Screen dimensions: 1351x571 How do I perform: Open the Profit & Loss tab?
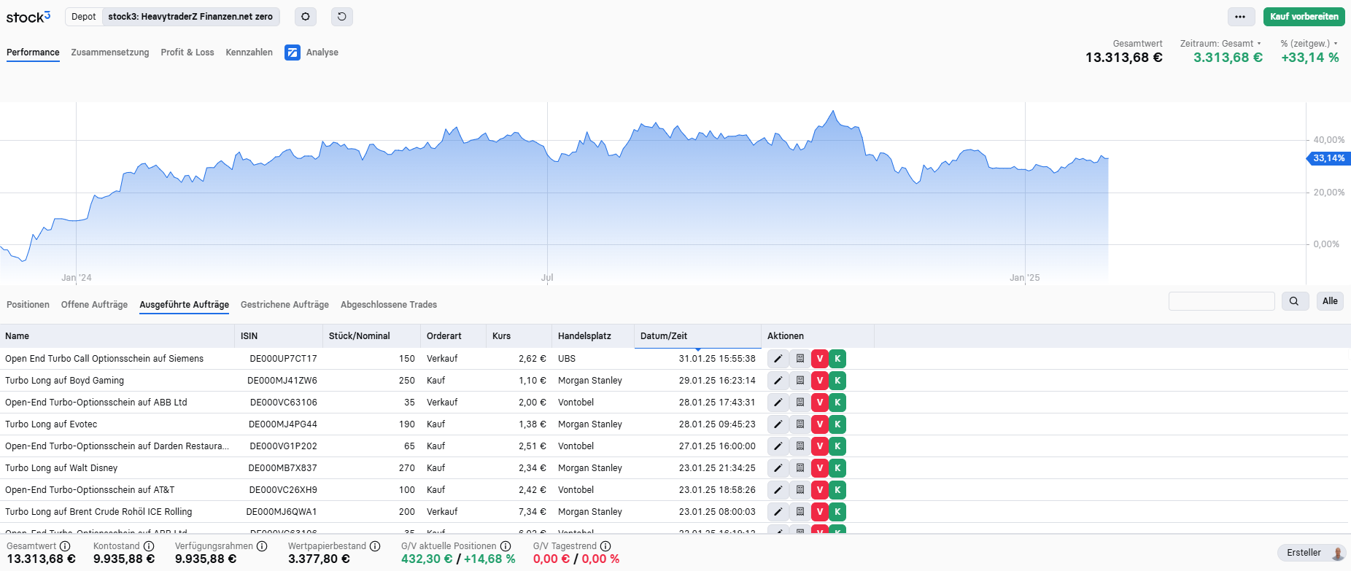187,53
